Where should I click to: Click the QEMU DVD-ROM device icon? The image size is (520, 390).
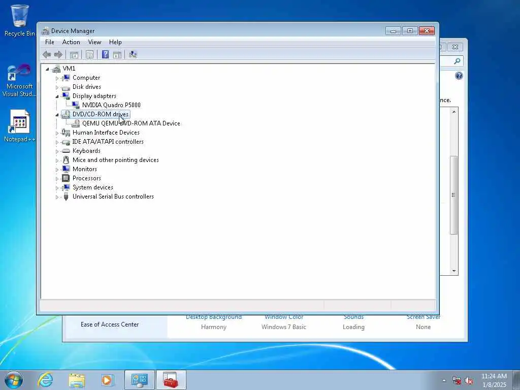tap(76, 123)
